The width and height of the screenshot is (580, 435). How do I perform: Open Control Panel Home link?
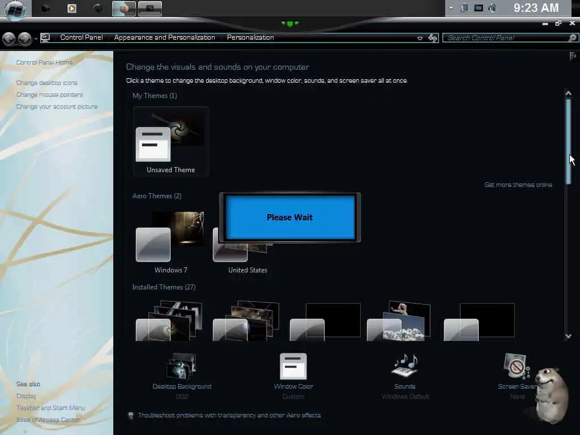click(44, 62)
